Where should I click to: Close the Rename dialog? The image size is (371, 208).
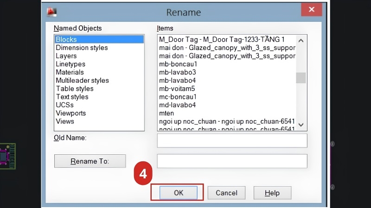tap(311, 9)
